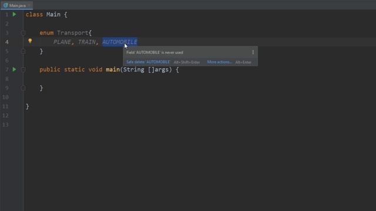Click the 'class' keyword on line 1
This screenshot has height=211, width=376.
(x=34, y=14)
